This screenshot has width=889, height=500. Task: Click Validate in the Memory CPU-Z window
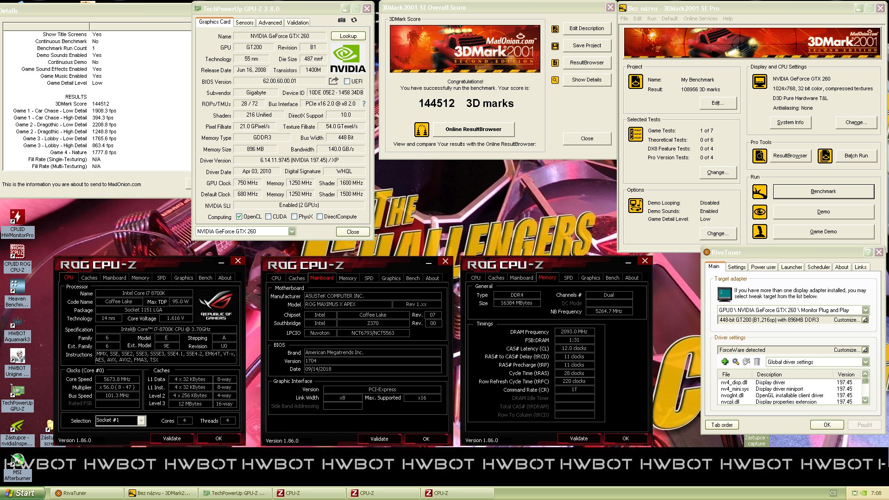(x=579, y=438)
